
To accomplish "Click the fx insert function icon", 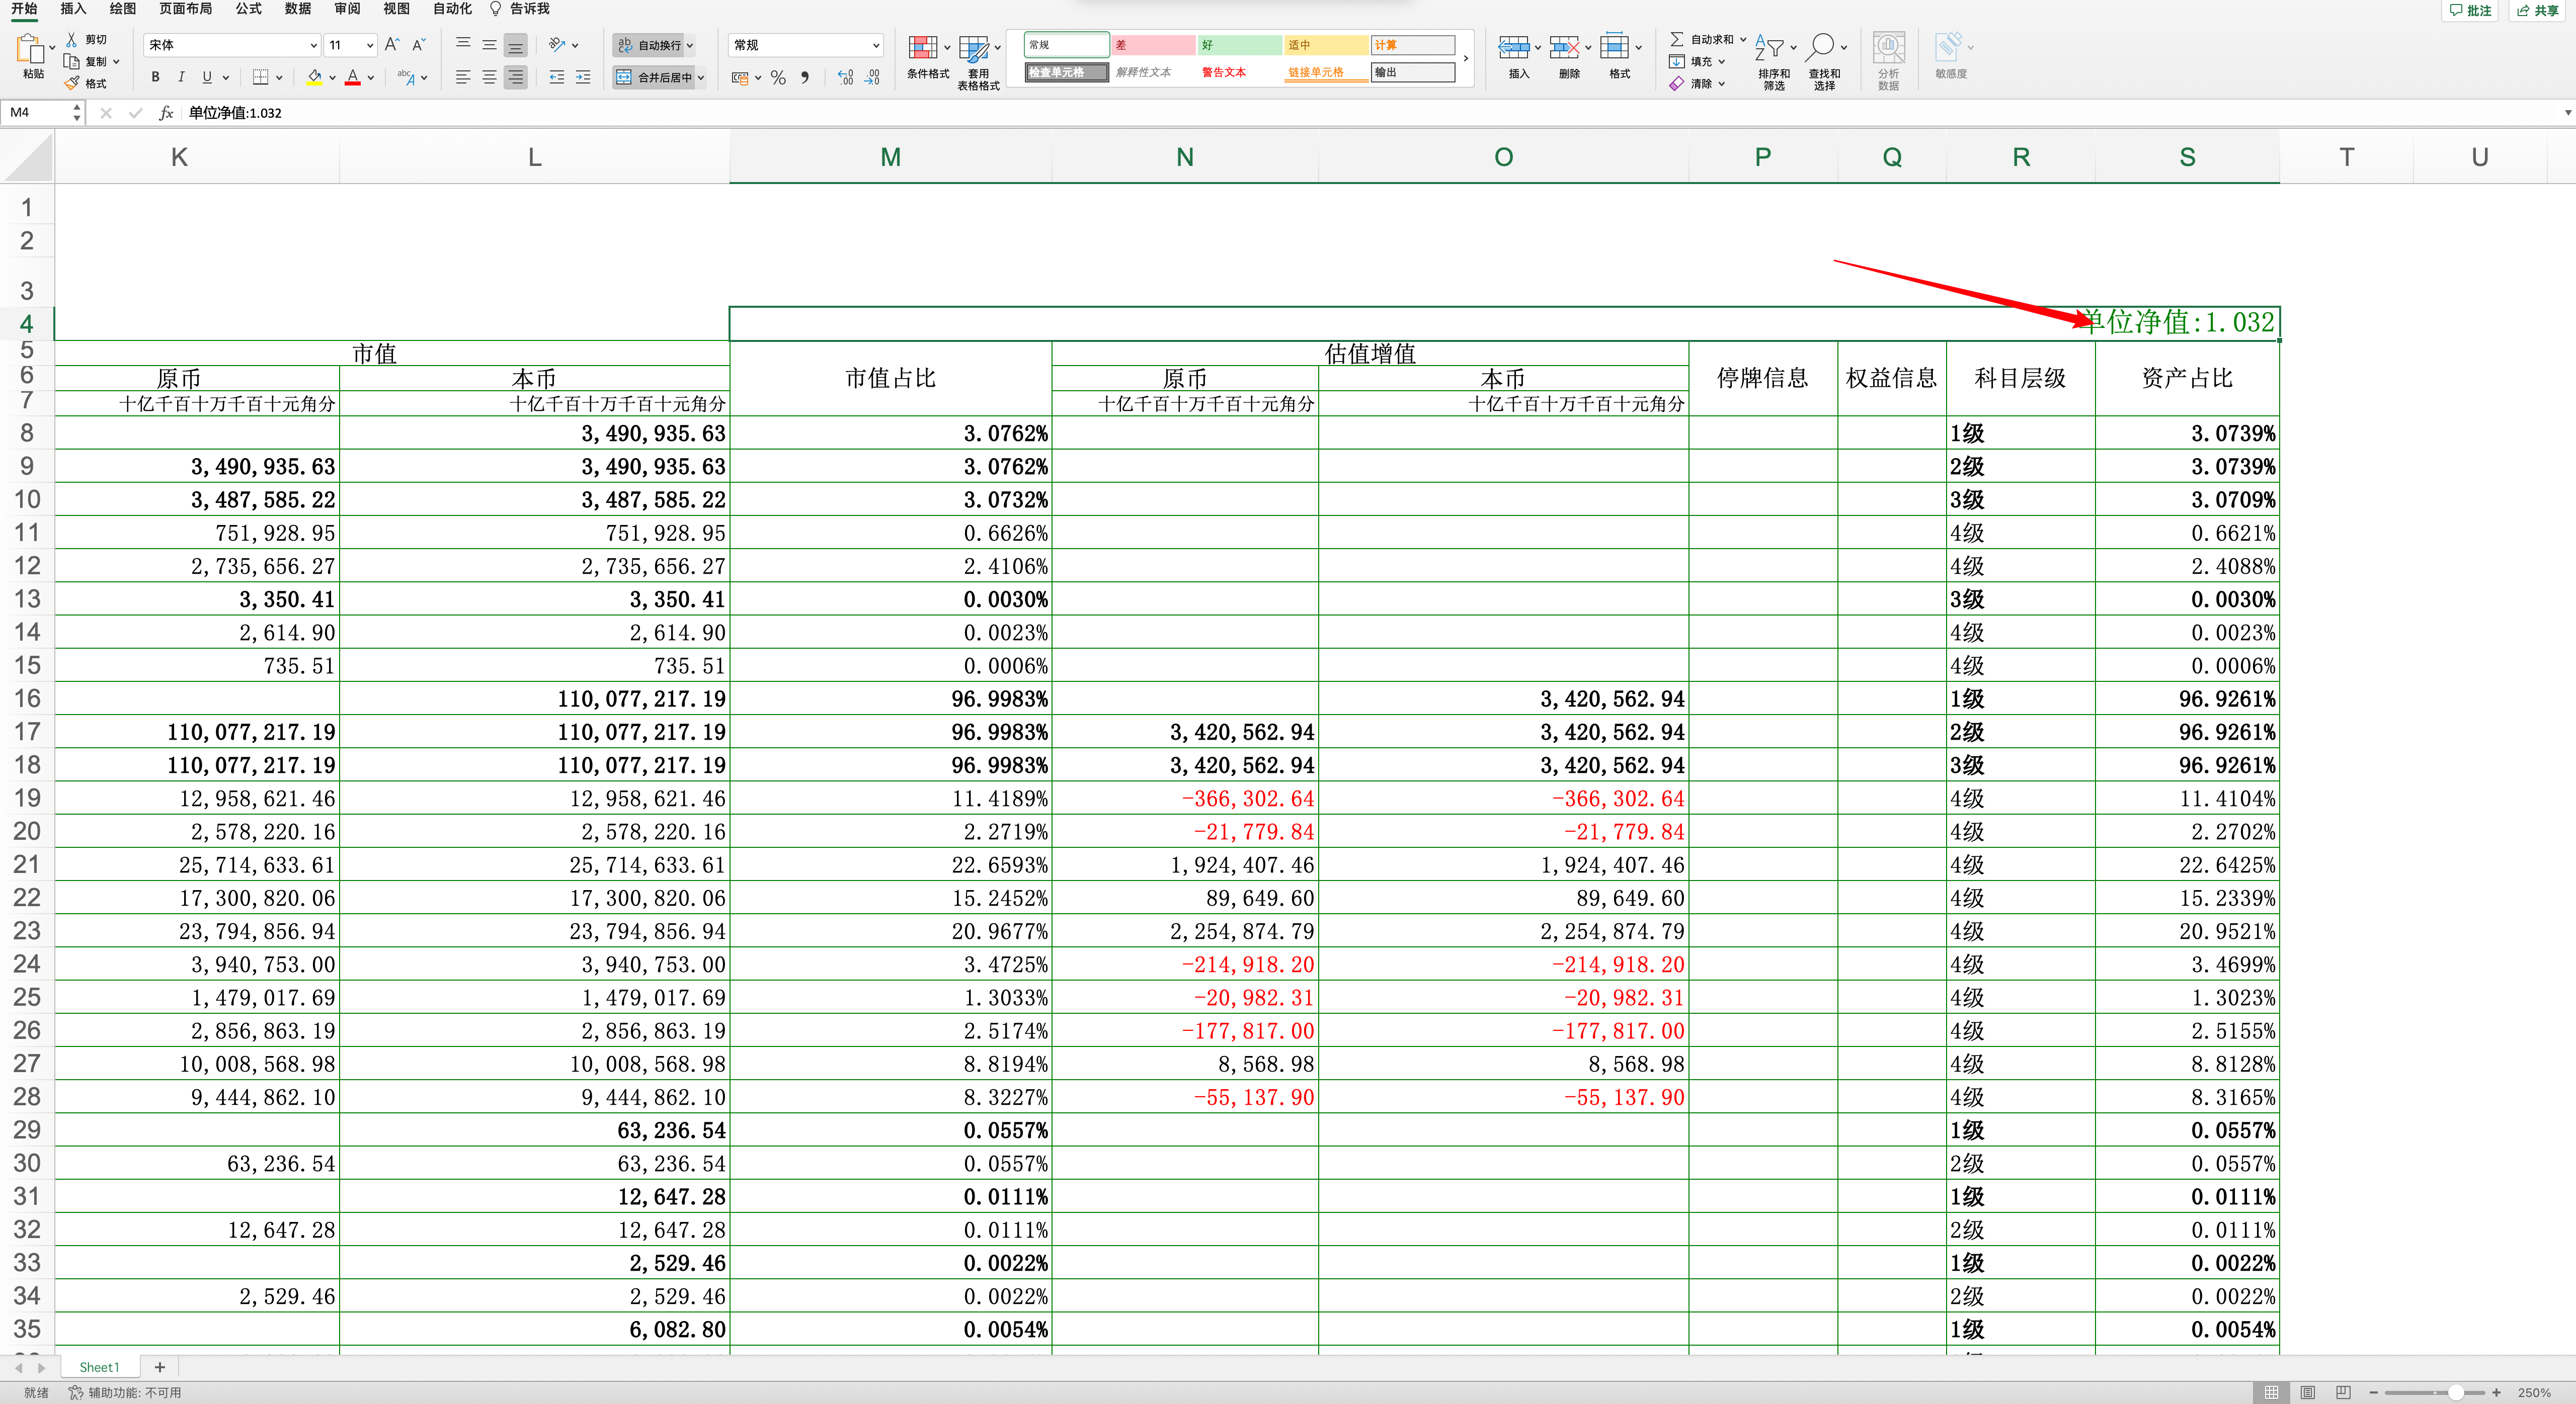I will pos(166,113).
